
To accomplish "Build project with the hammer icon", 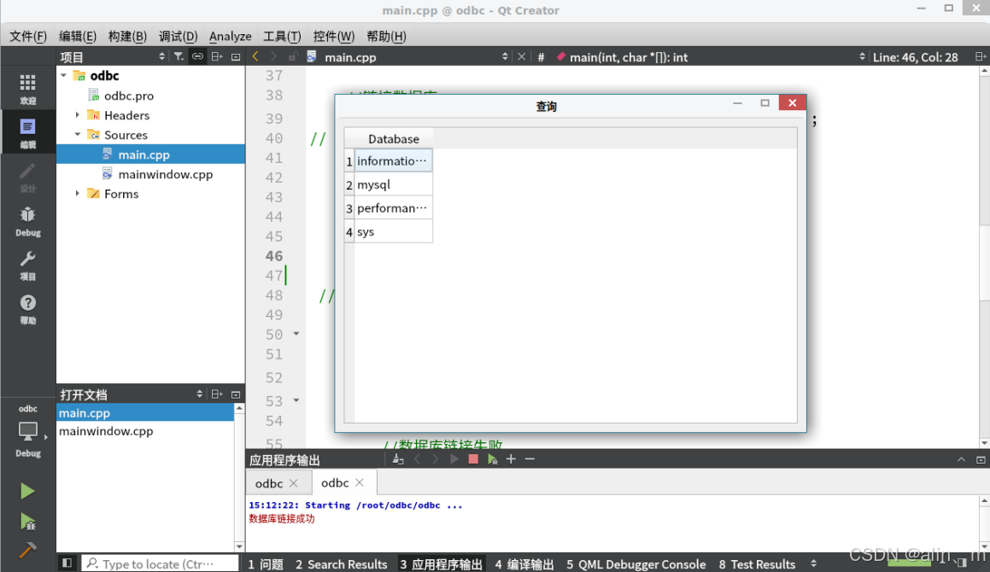I will pyautogui.click(x=27, y=551).
